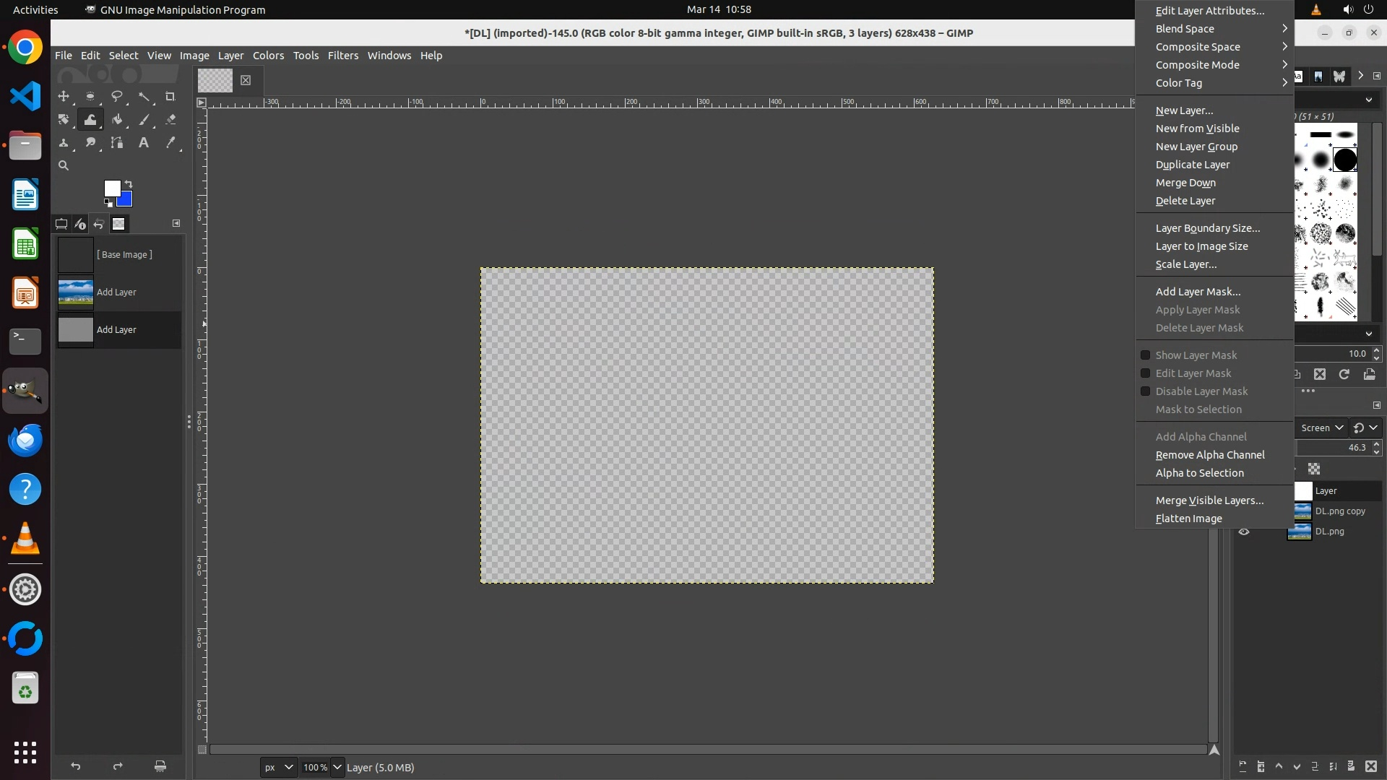Activate the Text tool
Screen dimensions: 1387x780
click(144, 143)
